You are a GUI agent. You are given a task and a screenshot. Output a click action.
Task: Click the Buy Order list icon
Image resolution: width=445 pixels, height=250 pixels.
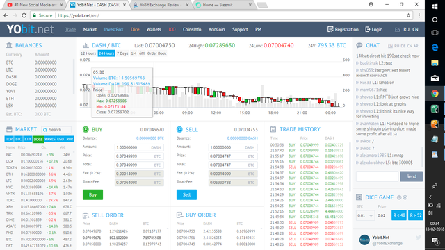point(179,215)
